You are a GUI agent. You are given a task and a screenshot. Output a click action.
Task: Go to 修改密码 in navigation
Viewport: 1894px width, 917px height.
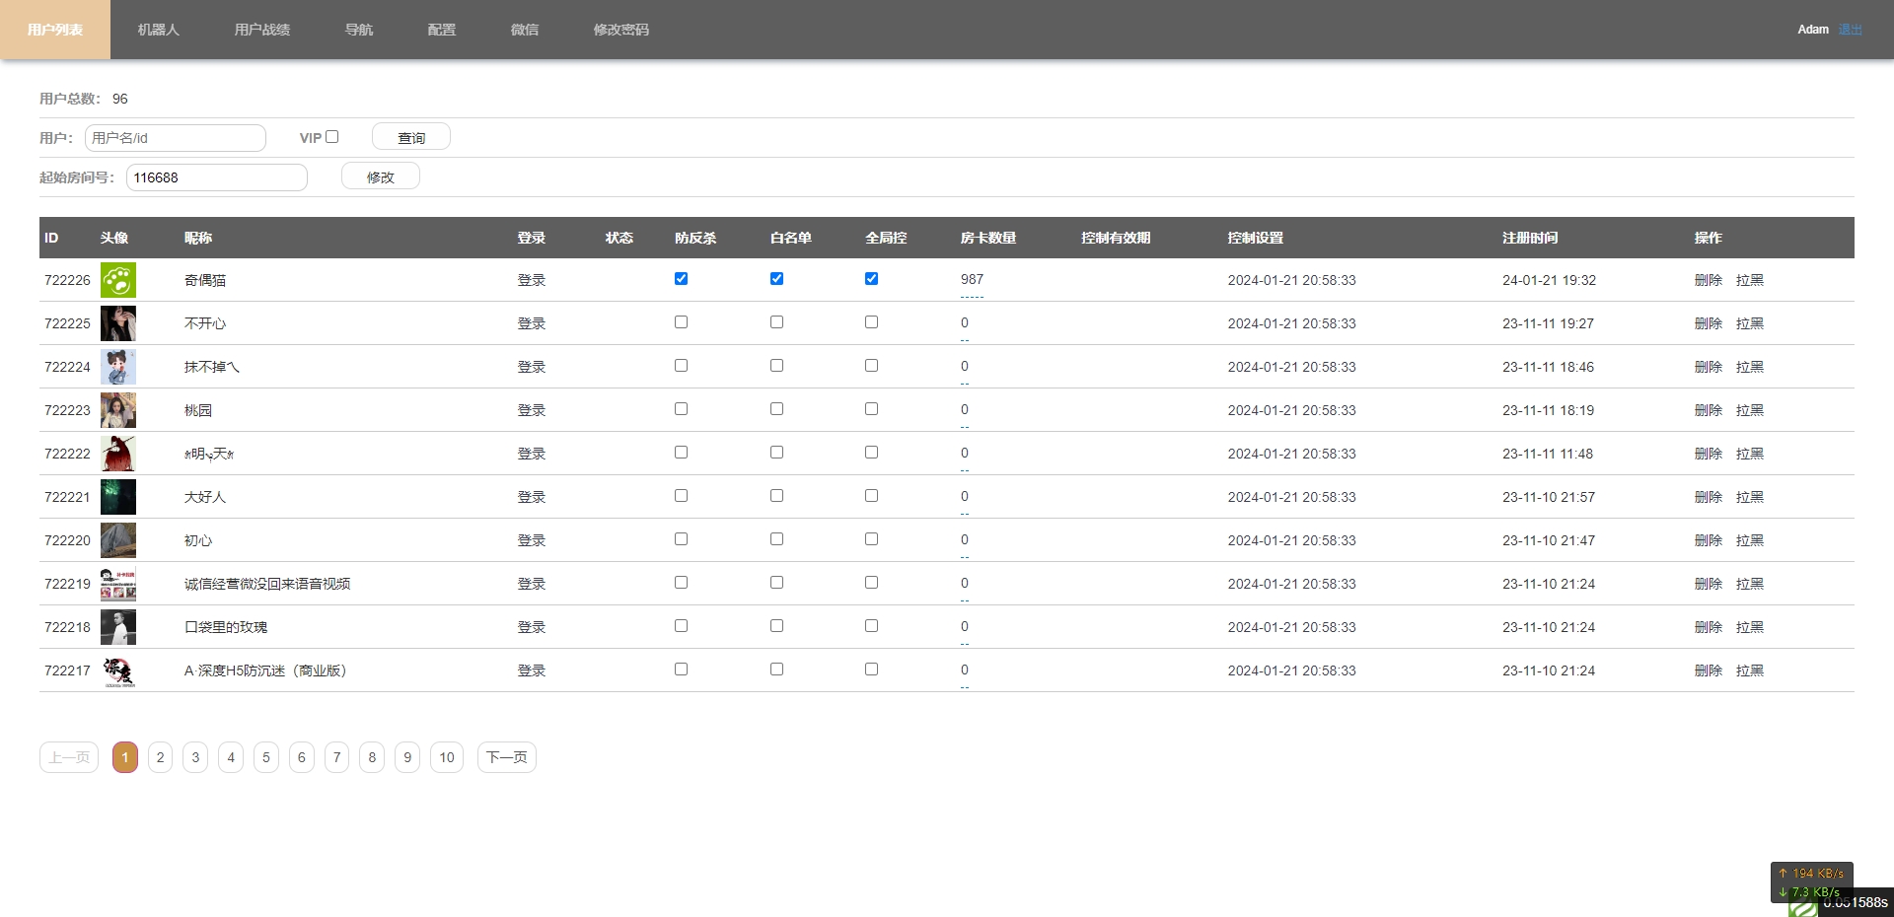click(620, 30)
